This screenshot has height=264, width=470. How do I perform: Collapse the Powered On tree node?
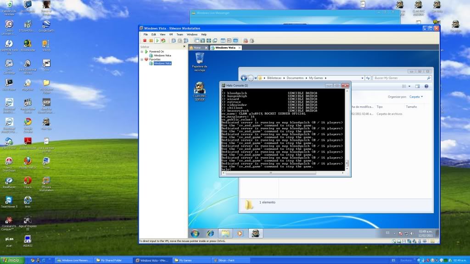tap(142, 52)
